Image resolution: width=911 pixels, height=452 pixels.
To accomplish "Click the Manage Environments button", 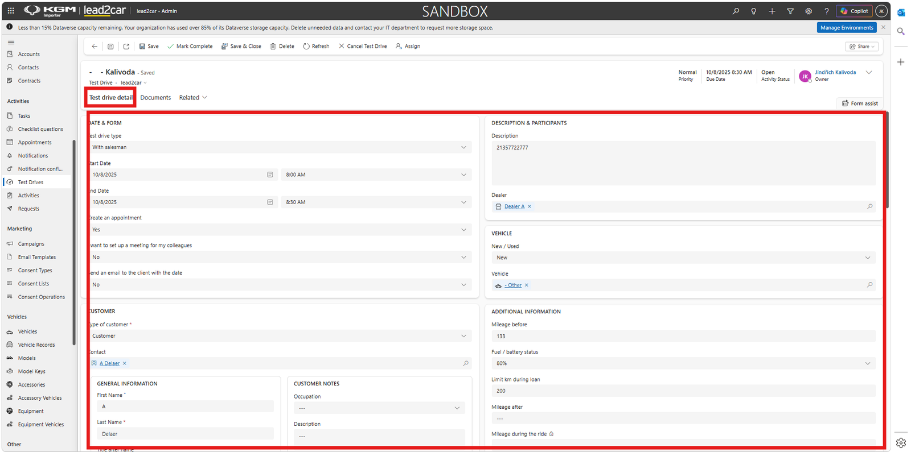I will 847,27.
